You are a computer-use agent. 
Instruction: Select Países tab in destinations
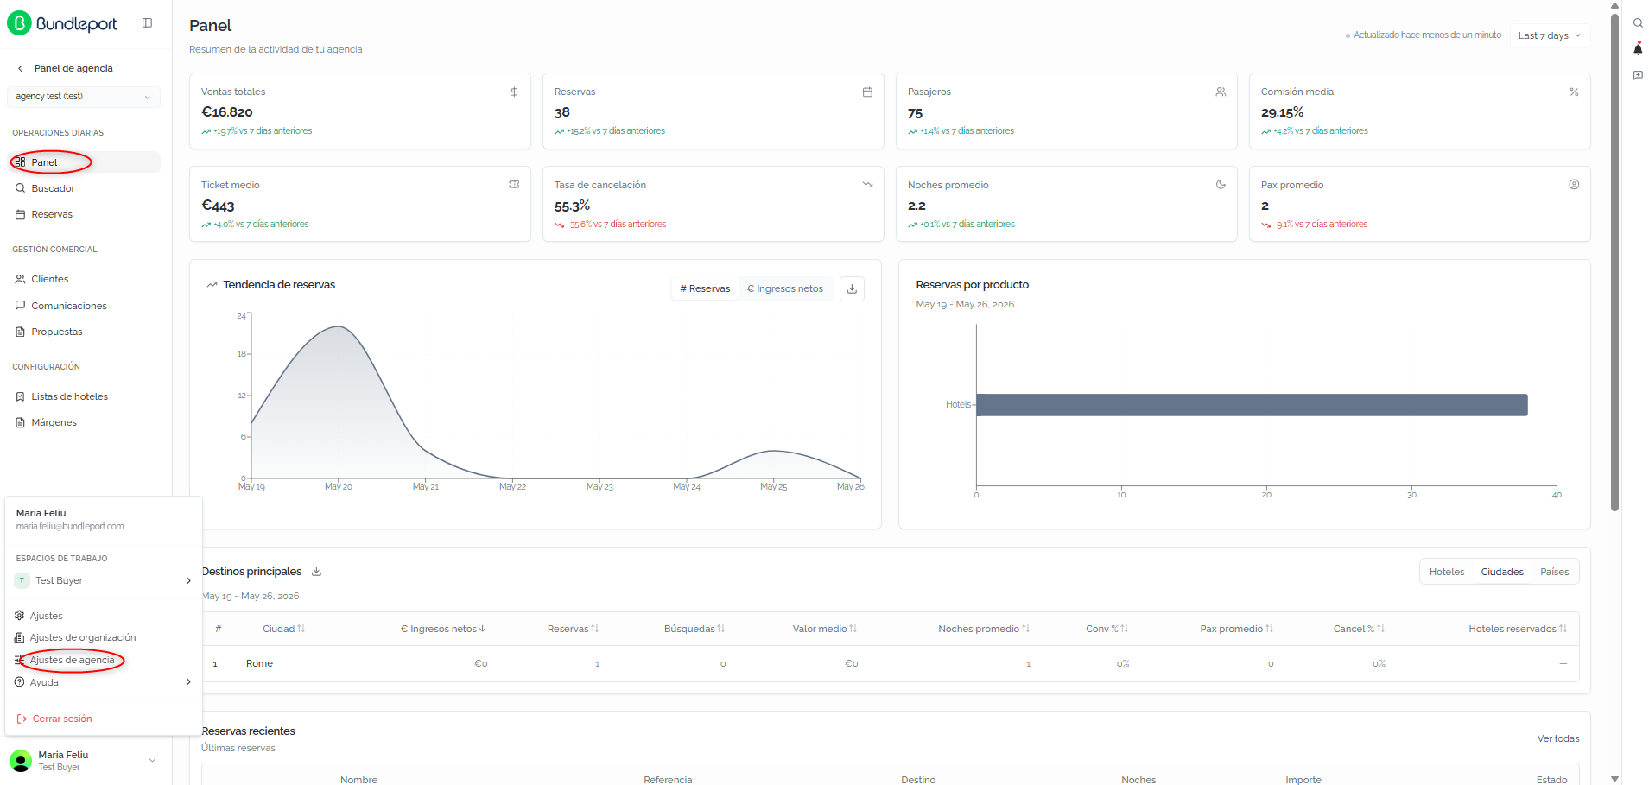point(1554,572)
